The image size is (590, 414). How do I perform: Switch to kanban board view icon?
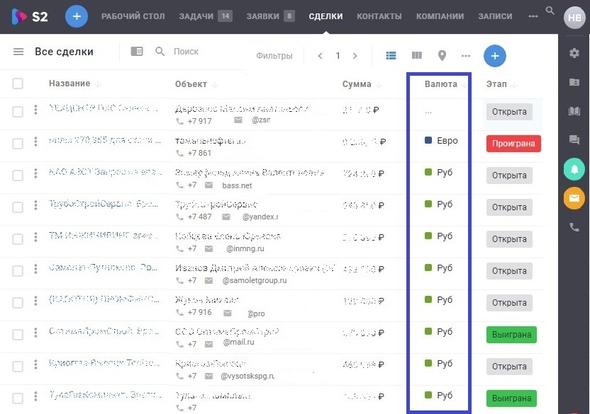coord(417,56)
